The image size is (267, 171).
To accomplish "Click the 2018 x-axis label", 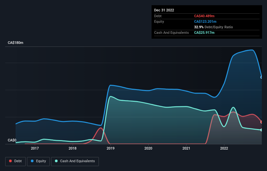I will [73, 148].
